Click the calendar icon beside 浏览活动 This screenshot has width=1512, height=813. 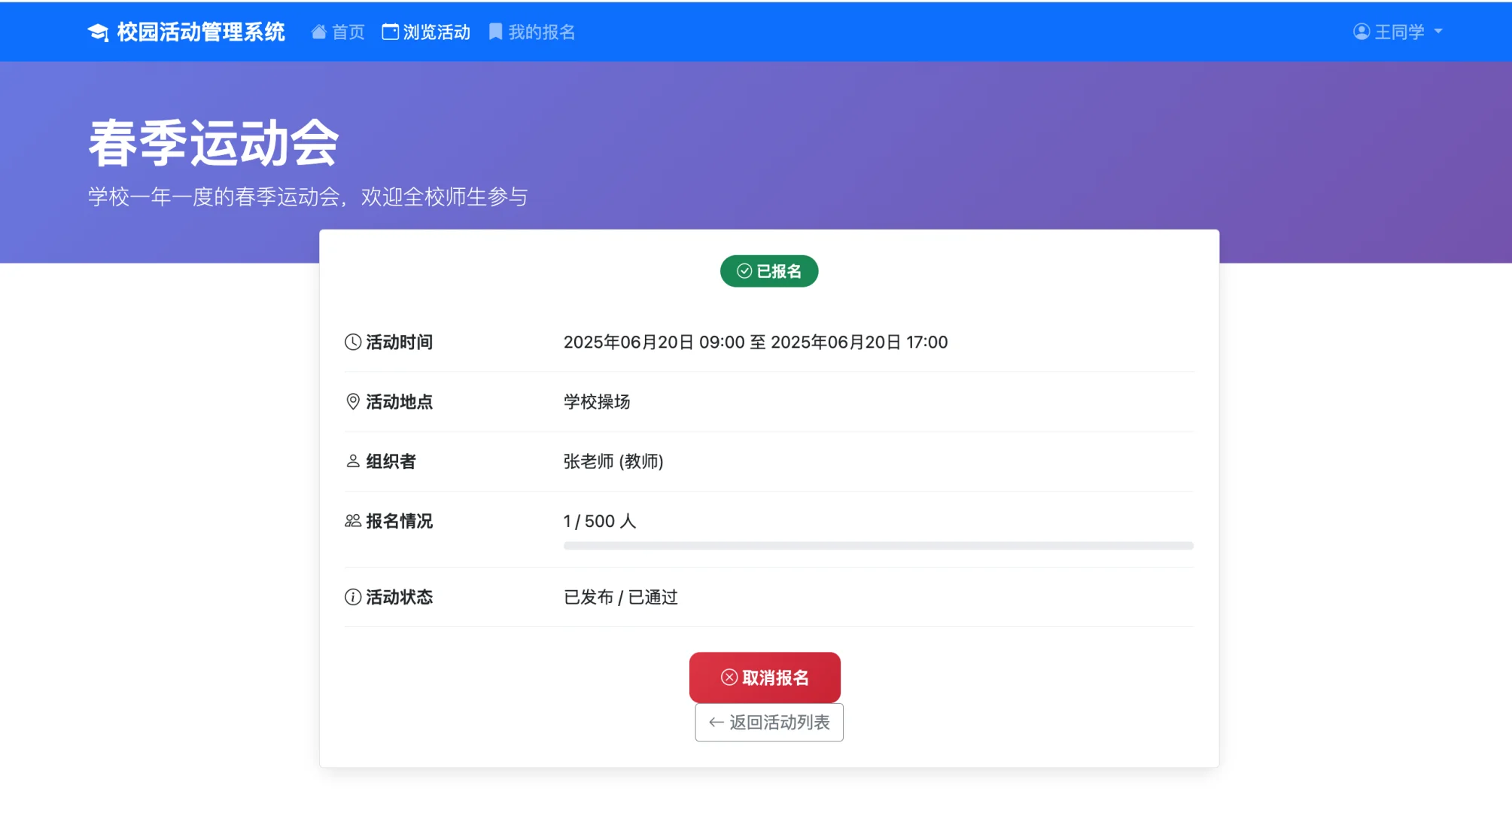[x=389, y=32]
